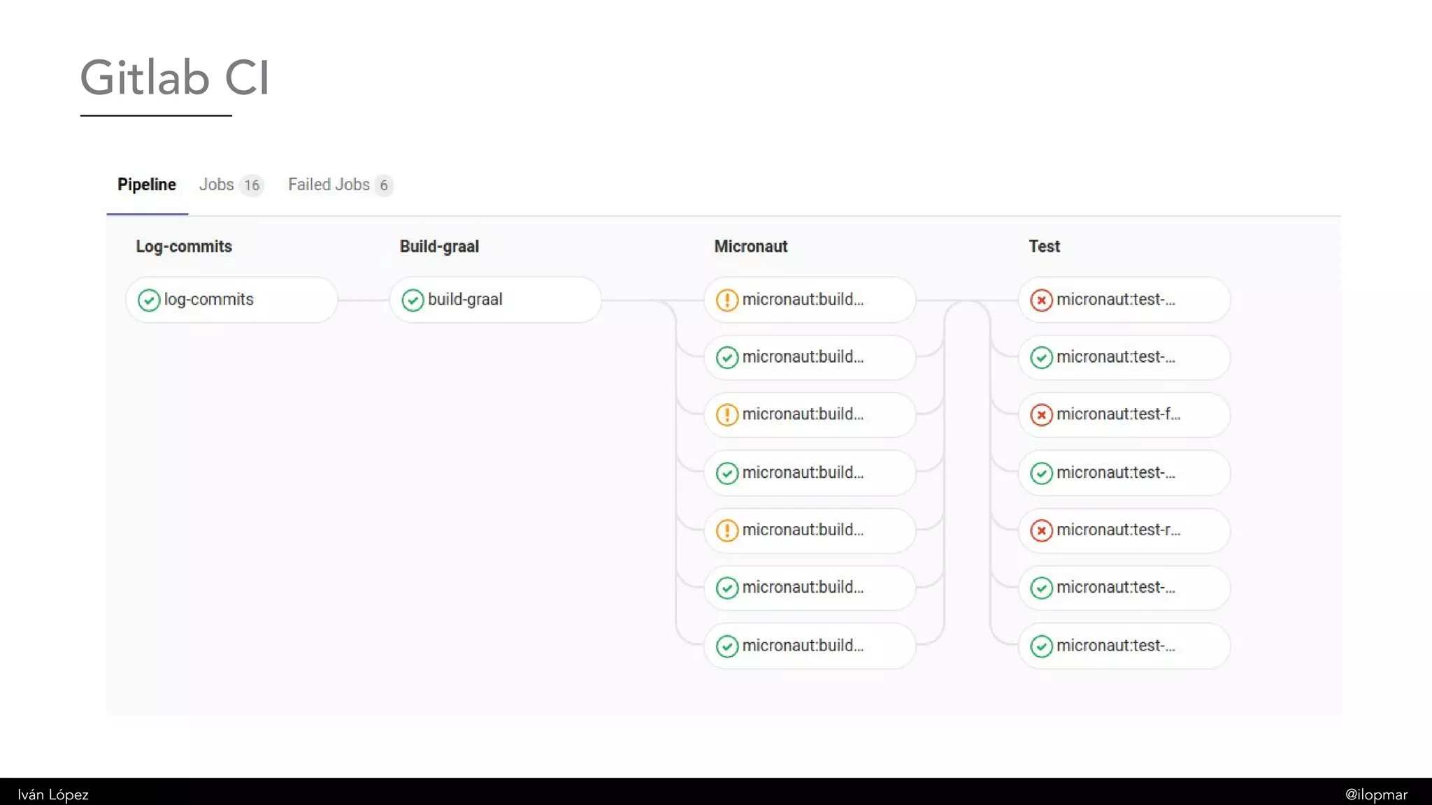Click the passed icon on the bottom micronaut:build job
This screenshot has width=1432, height=805.
(727, 646)
